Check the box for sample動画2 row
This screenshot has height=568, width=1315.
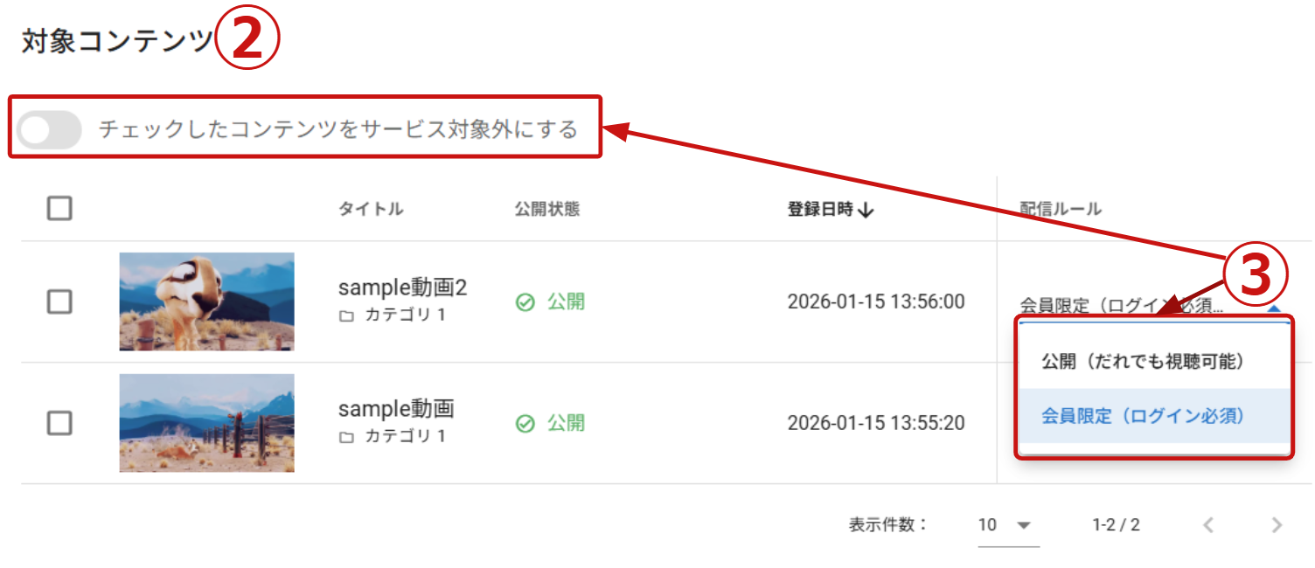pos(59,302)
